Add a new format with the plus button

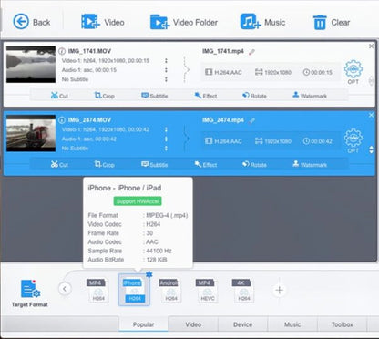(x=280, y=291)
